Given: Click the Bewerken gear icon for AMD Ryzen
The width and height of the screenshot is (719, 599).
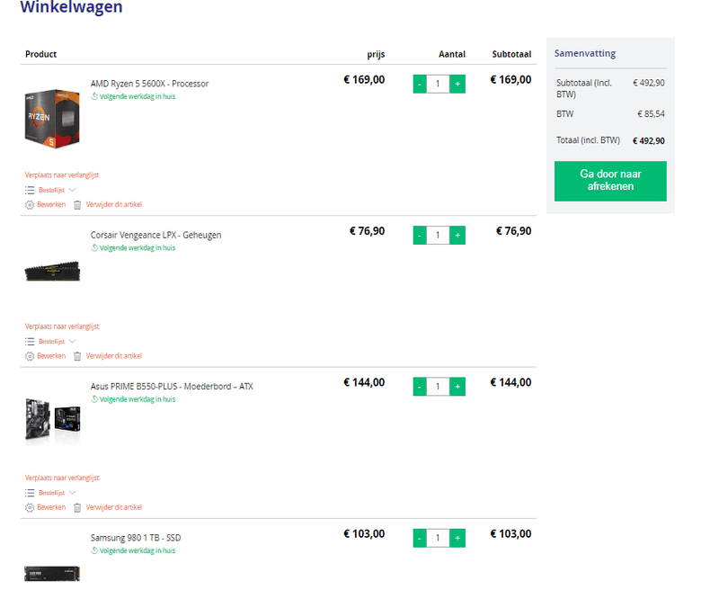Looking at the screenshot, I should click(30, 204).
